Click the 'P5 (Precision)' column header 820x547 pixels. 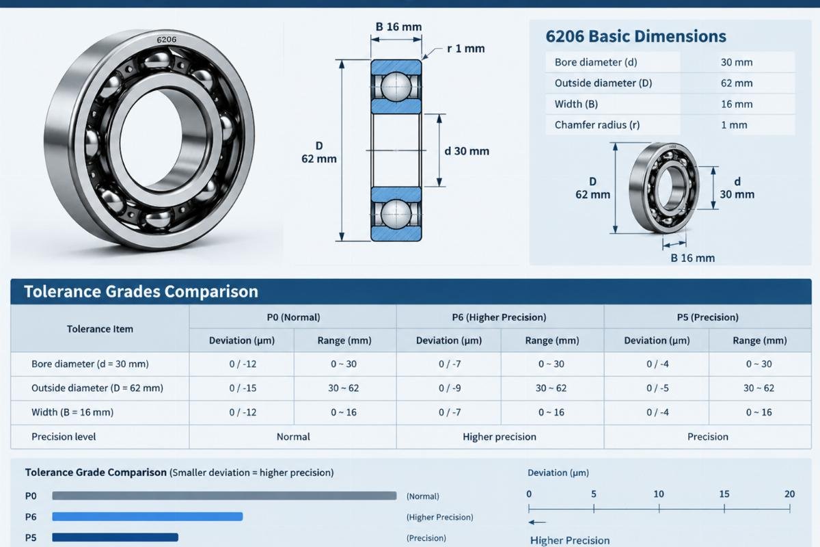coord(707,317)
